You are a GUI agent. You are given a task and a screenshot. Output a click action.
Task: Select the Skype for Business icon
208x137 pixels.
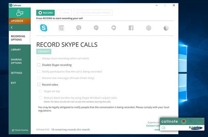[x=61, y=28]
